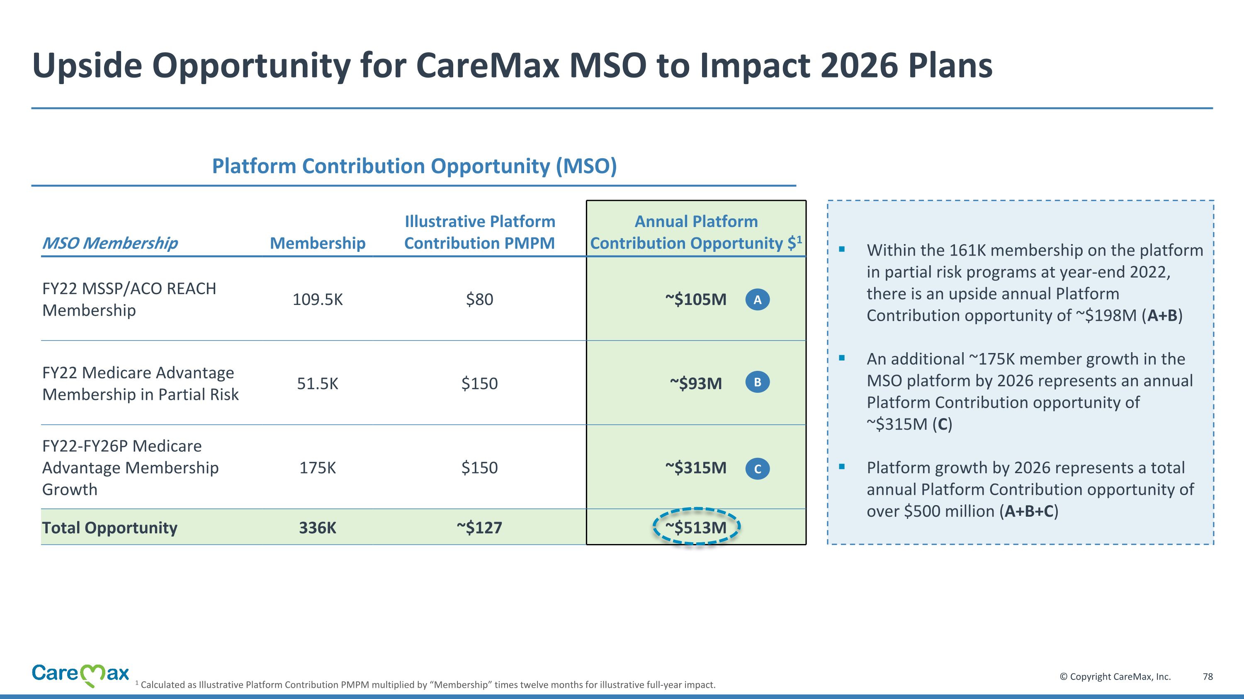Click the Total Opportunity row label

coord(109,528)
